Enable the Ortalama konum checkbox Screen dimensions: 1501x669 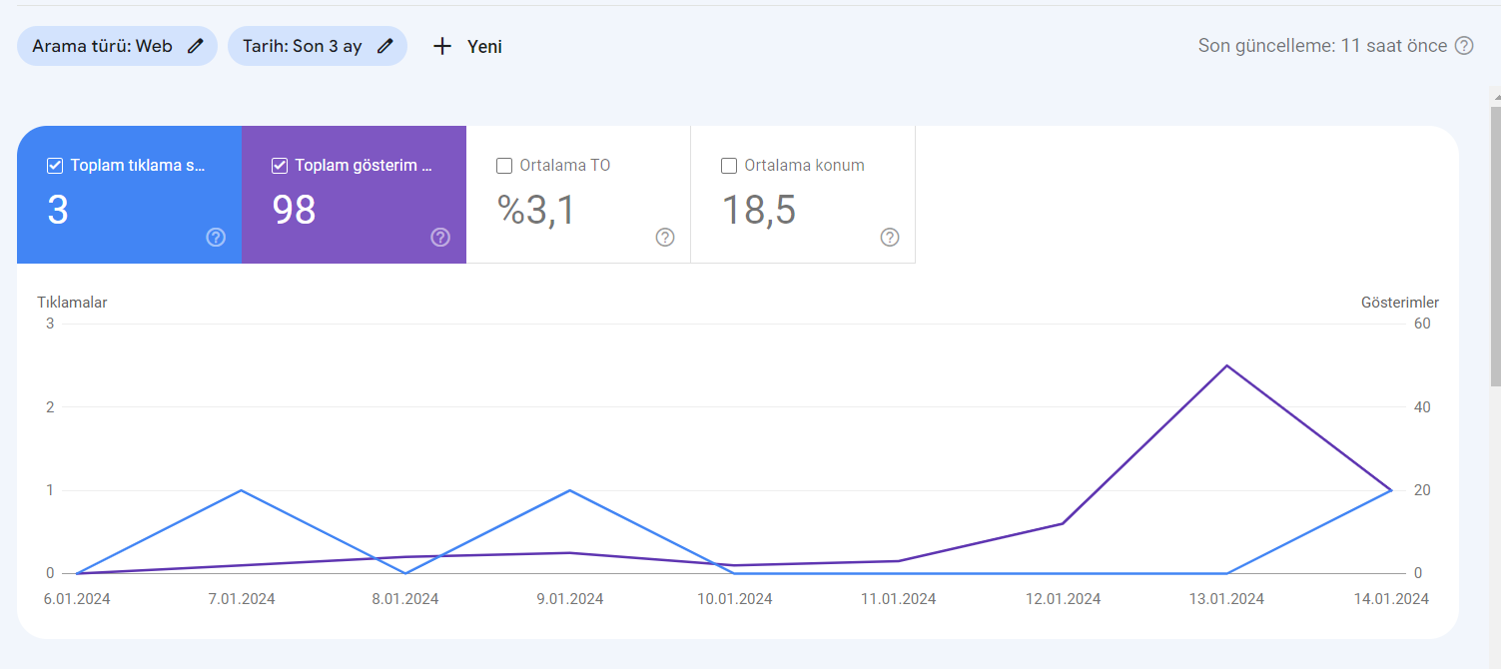729,166
